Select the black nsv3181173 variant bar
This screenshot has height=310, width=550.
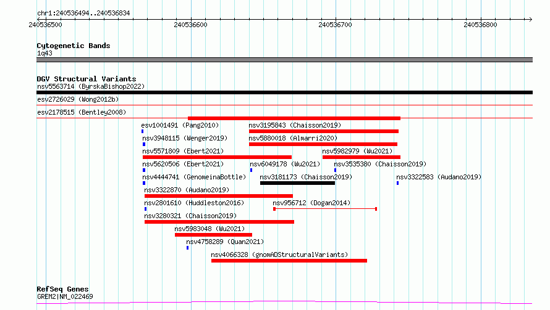click(297, 183)
